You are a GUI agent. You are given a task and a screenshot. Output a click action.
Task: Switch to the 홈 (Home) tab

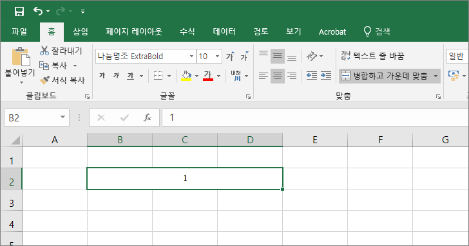point(52,31)
